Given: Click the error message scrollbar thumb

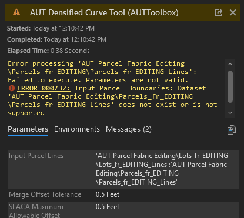Looking at the screenshot, I should pyautogui.click(x=230, y=86).
